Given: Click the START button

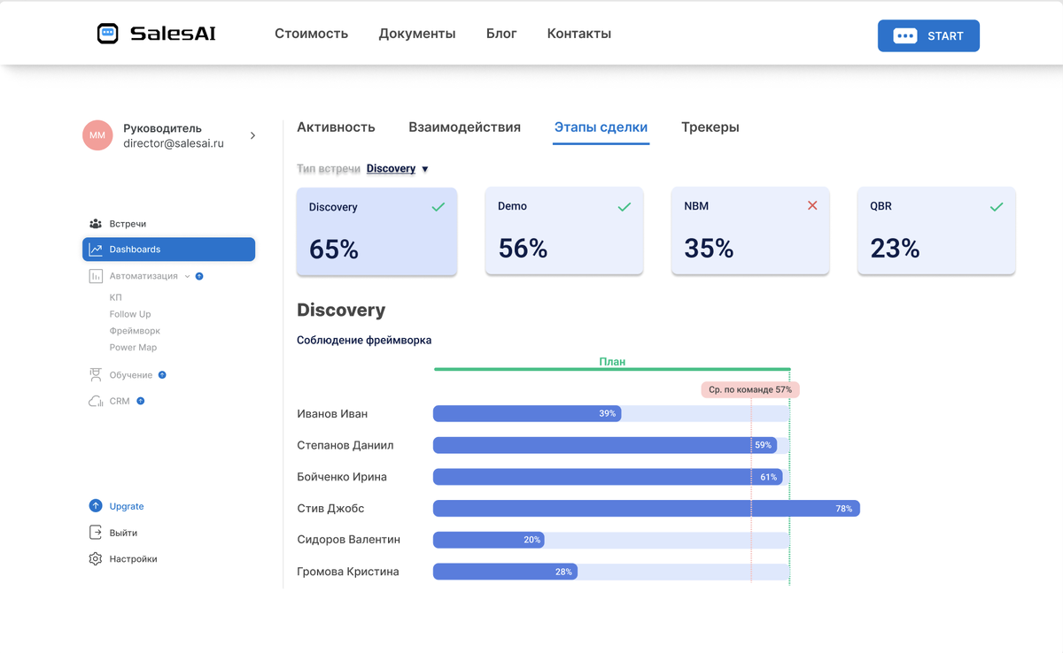Looking at the screenshot, I should click(928, 35).
